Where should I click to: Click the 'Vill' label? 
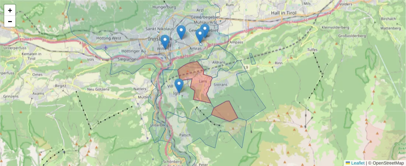170,86
